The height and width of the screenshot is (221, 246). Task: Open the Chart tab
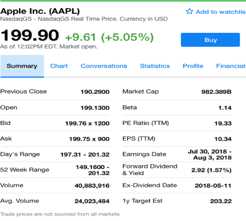coord(59,66)
